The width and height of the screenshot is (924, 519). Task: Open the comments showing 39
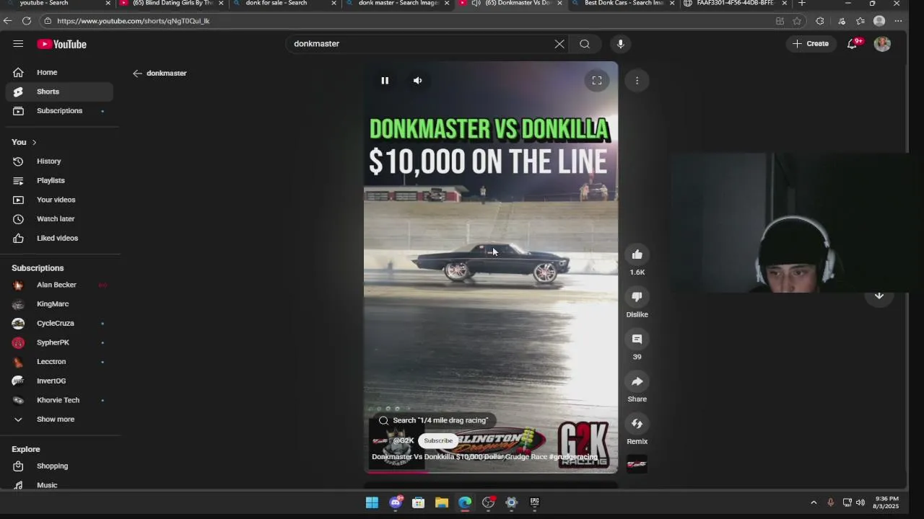click(x=637, y=340)
